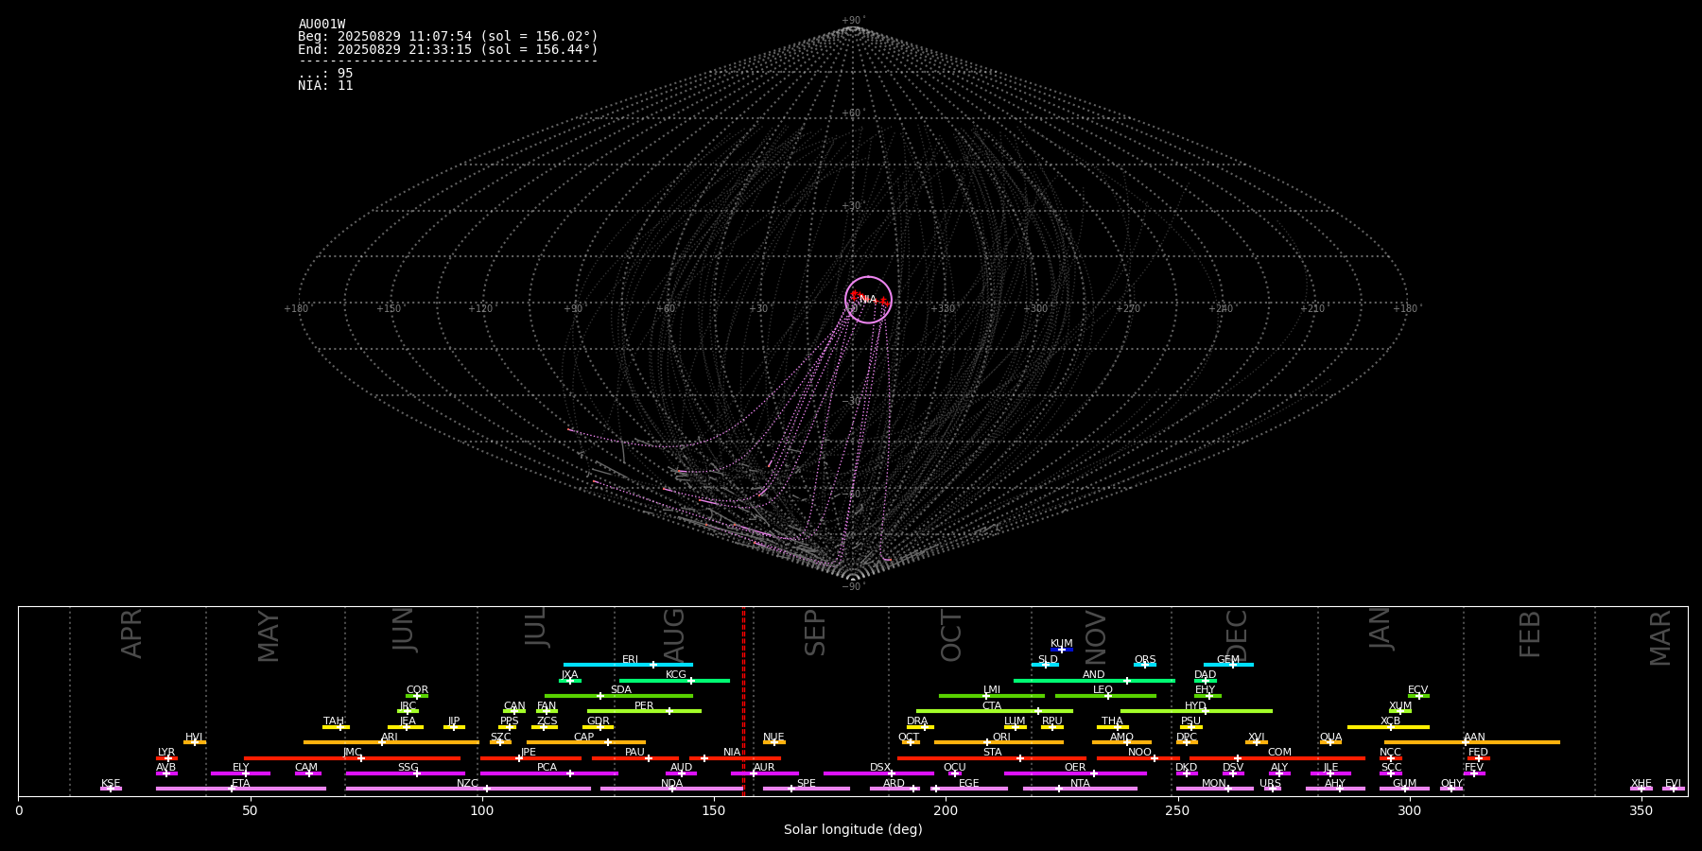The width and height of the screenshot is (1702, 851).
Task: Click the white peak marker on the PER bar
Action: coord(669,711)
